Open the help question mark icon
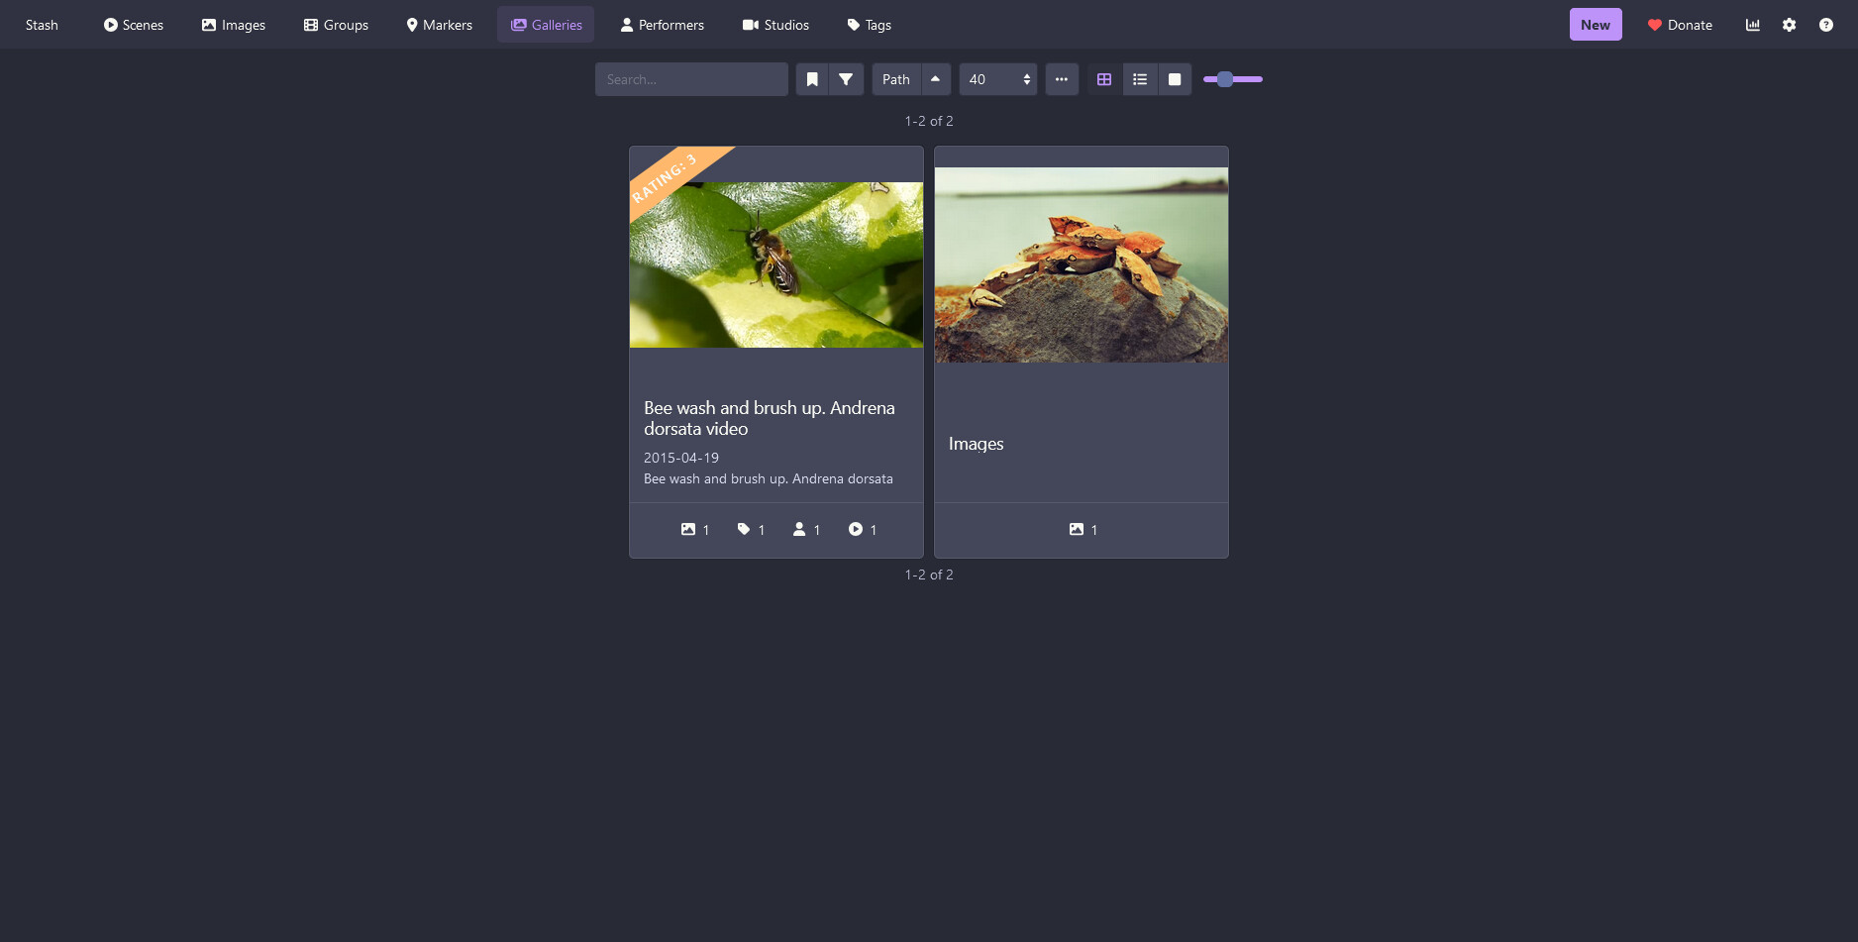Viewport: 1858px width, 942px height. (x=1825, y=25)
